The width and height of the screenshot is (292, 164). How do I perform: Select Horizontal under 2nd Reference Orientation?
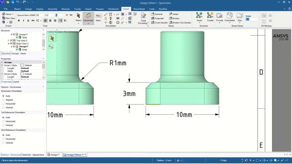pyautogui.click(x=3, y=139)
